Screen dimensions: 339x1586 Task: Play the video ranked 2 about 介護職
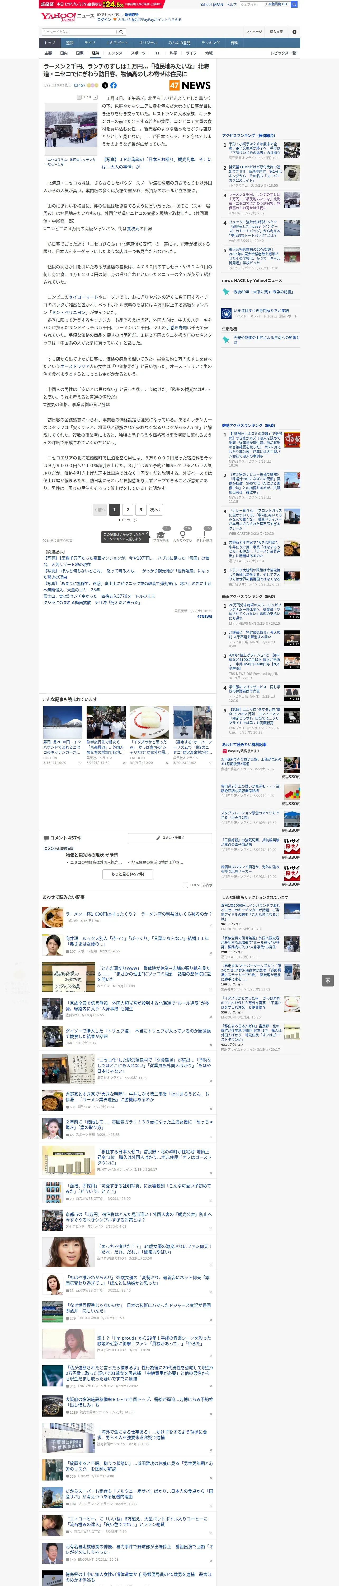pos(292,638)
